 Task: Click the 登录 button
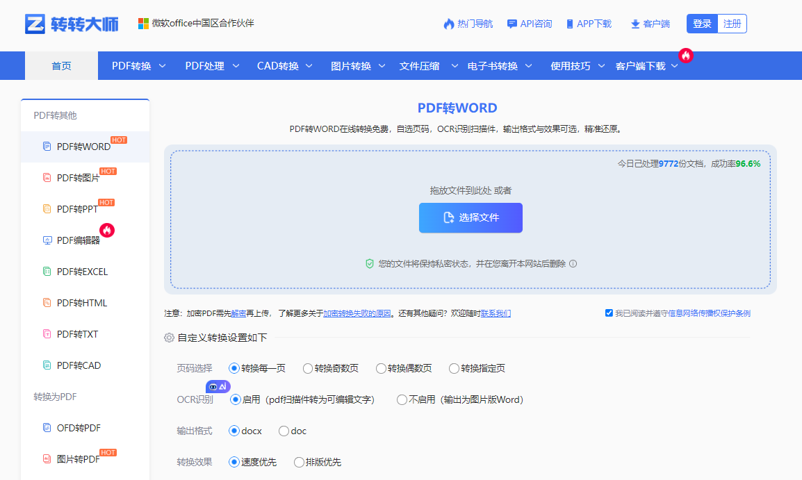702,24
